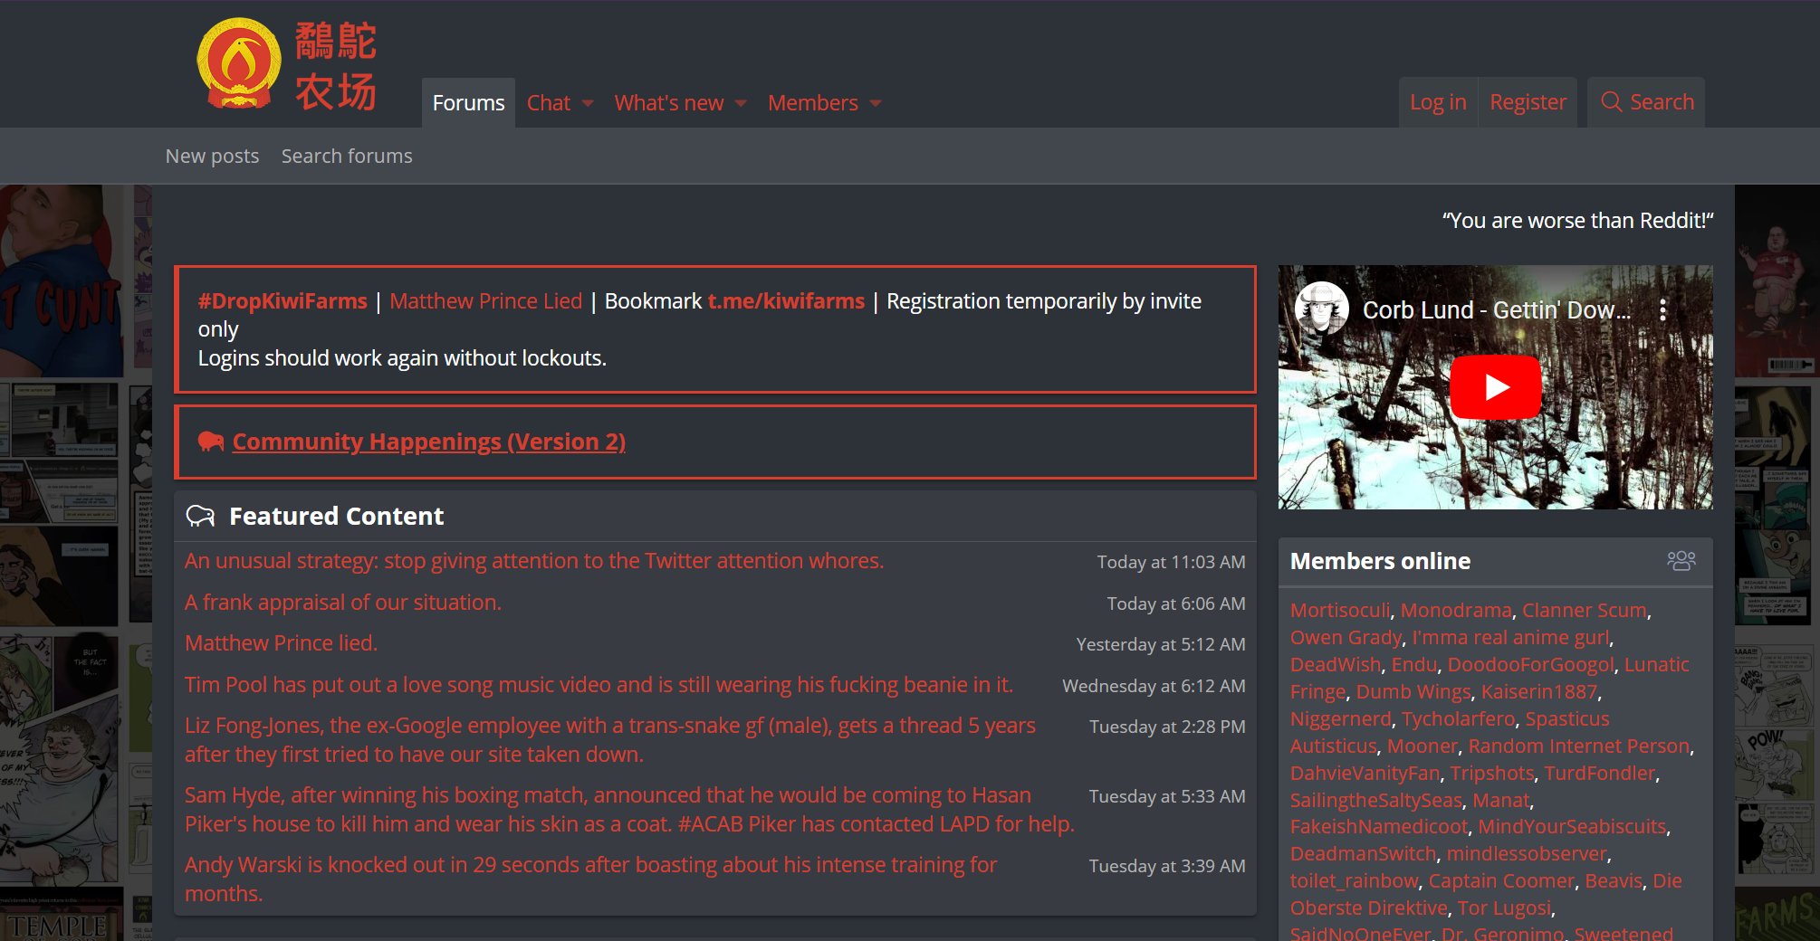
Task: View member Mooner's profile
Action: pos(1422,746)
